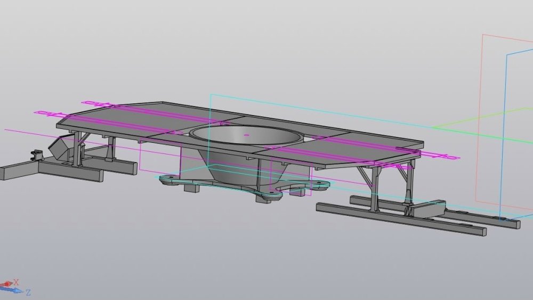Click the blue Z axis arrow of the triad
Viewport: 533px width, 300px height.
click(13, 290)
